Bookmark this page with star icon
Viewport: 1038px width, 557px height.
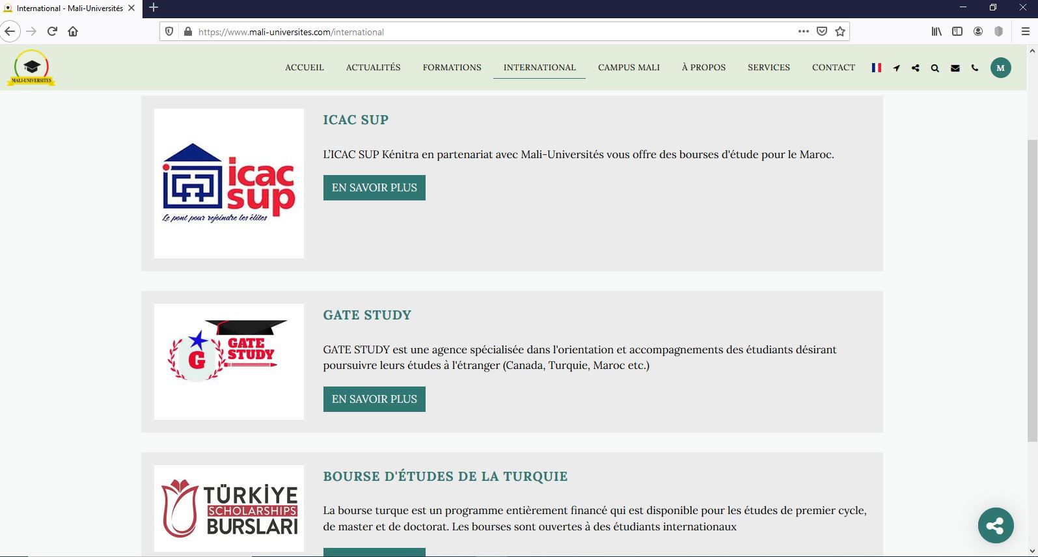coord(840,31)
